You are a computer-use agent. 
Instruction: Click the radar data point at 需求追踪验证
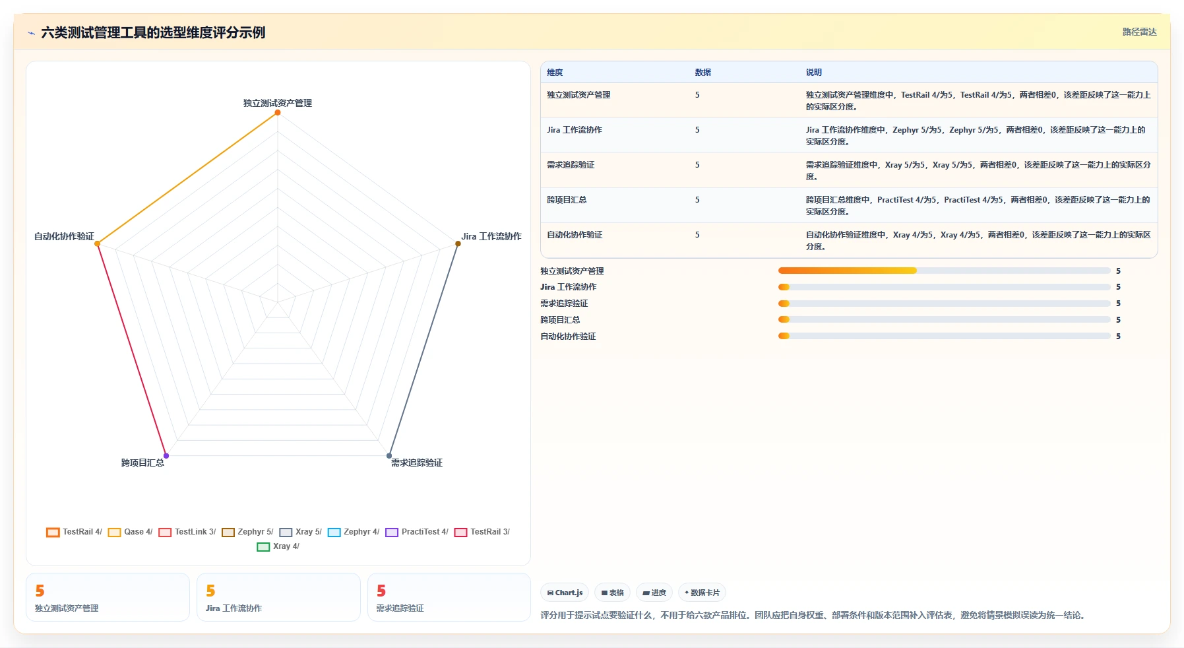[389, 455]
